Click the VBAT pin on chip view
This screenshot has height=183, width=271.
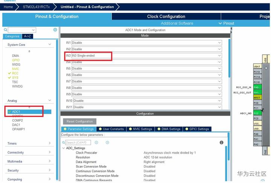[x=257, y=67]
